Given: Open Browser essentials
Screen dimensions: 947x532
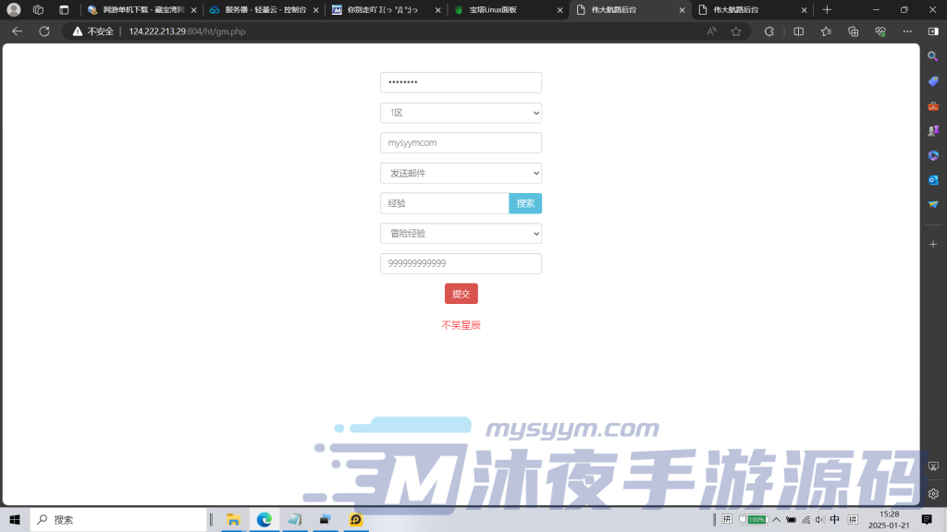Looking at the screenshot, I should click(880, 30).
